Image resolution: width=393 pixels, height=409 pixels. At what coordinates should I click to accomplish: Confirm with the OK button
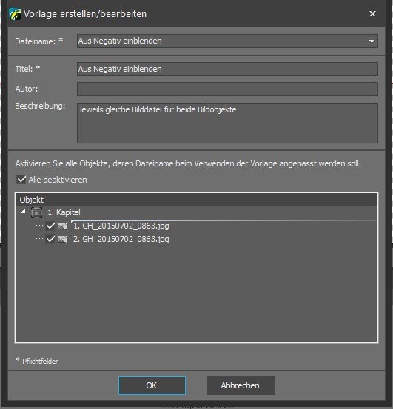[x=152, y=385]
